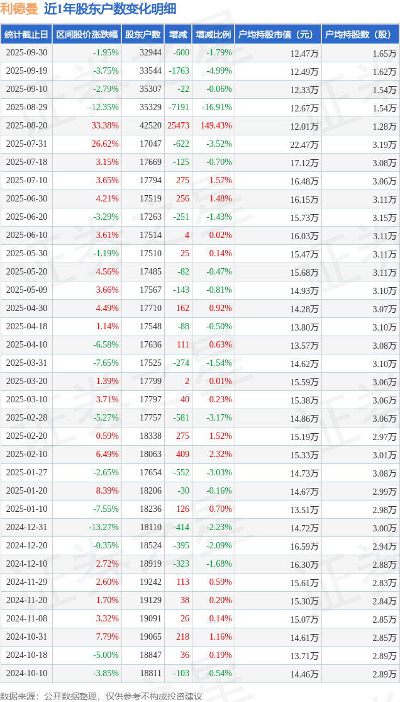Click the 近1年股东户数变化明细 title text

tap(110, 9)
